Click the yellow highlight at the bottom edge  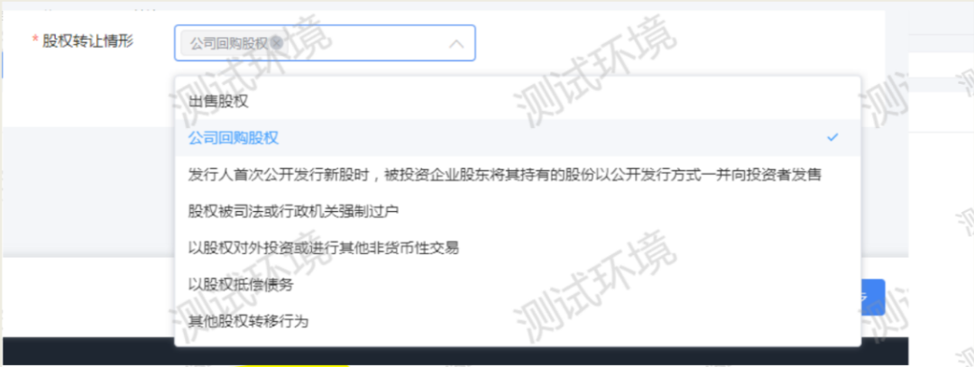click(x=289, y=364)
